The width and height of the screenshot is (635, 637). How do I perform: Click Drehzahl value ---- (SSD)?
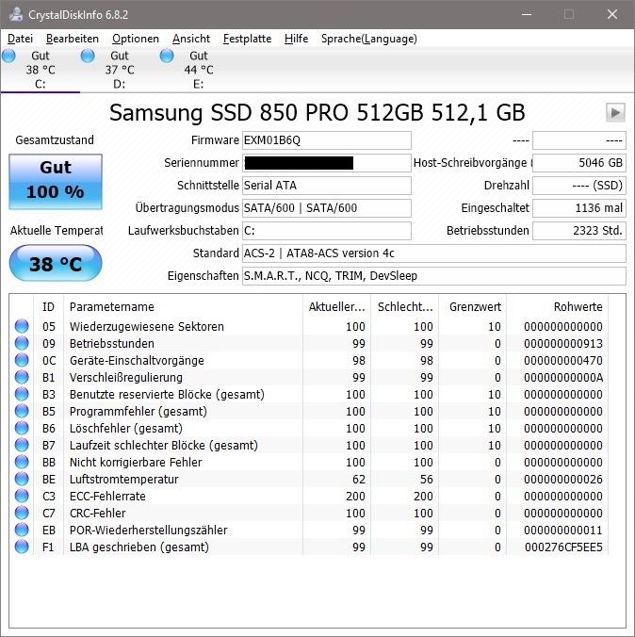click(x=578, y=186)
